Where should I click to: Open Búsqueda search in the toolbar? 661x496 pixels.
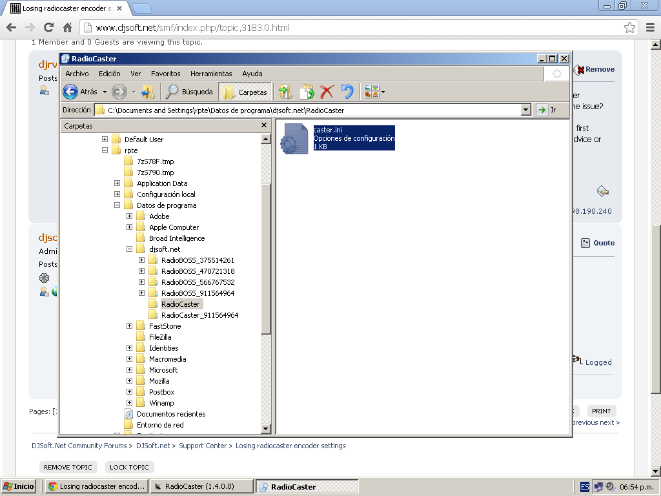coord(189,92)
